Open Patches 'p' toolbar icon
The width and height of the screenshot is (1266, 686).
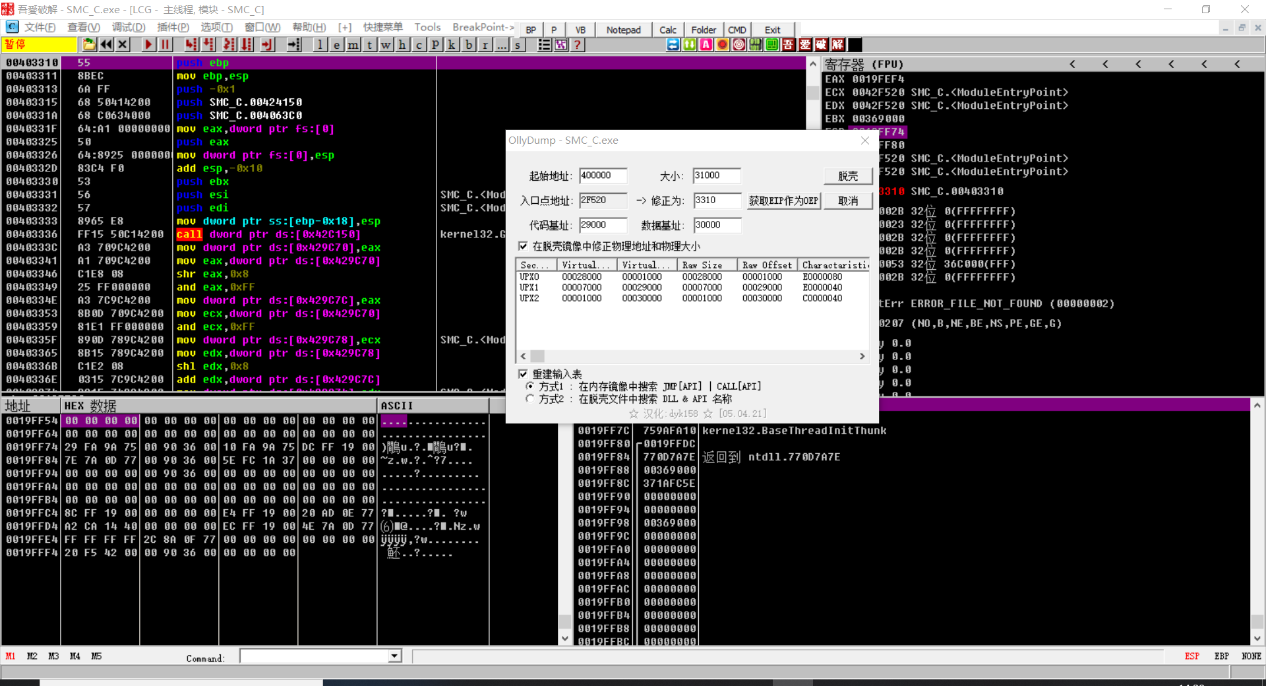[x=435, y=45]
